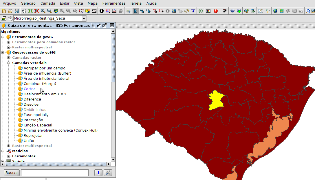Select the pointer selection tool

tap(135, 11)
